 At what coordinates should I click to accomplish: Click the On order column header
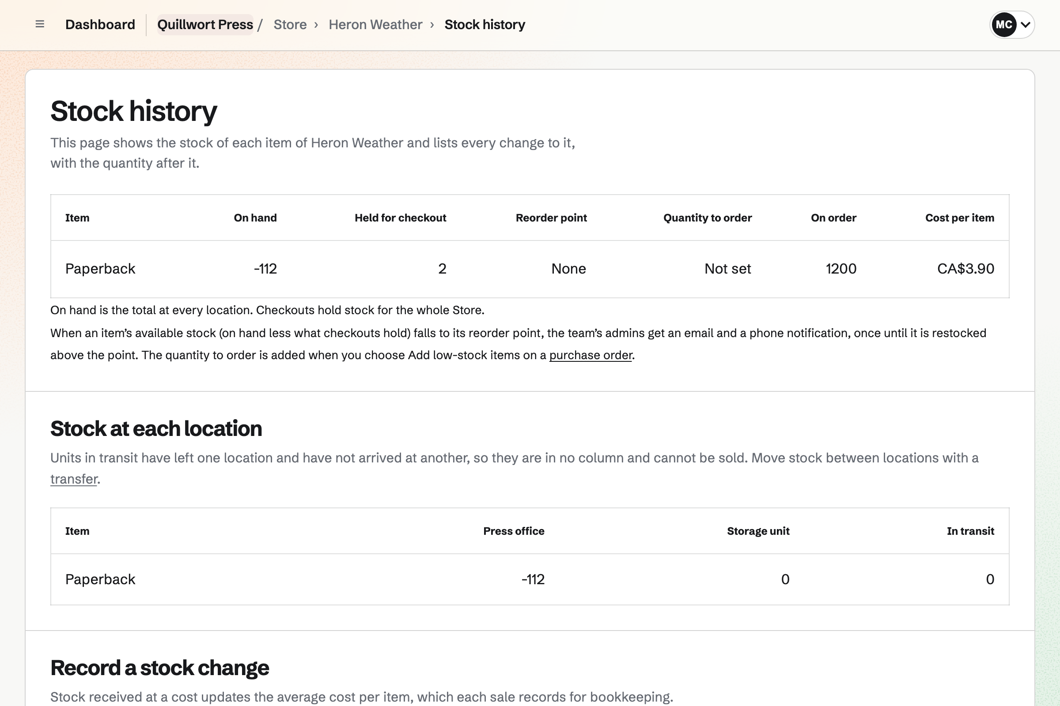click(833, 218)
